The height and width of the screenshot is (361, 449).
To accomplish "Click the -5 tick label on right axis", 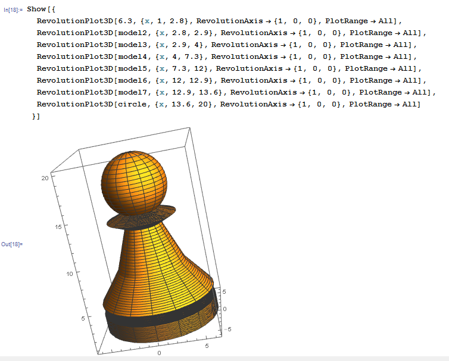I will pyautogui.click(x=228, y=329).
